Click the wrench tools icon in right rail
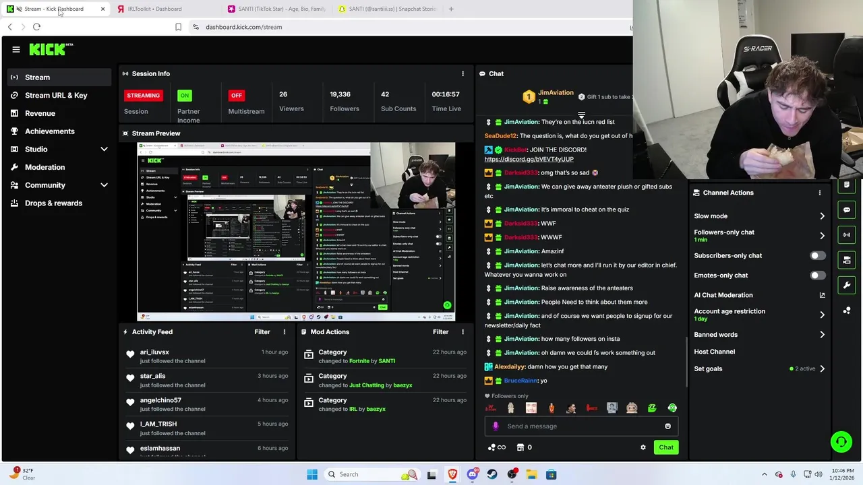This screenshot has width=863, height=485. [x=847, y=285]
